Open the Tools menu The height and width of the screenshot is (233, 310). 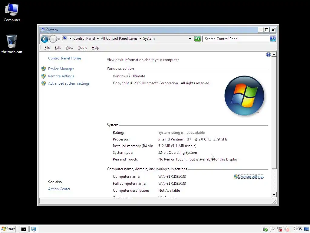(82, 48)
